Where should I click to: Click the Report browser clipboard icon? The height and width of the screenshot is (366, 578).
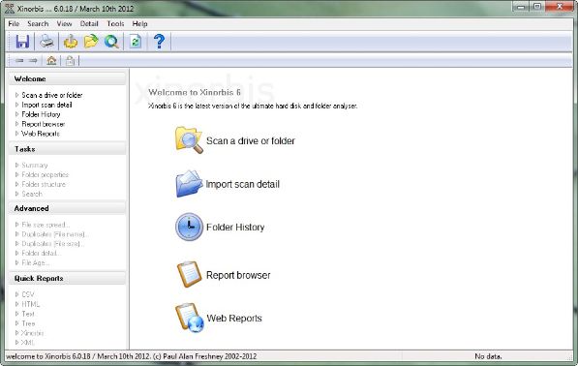pyautogui.click(x=189, y=274)
